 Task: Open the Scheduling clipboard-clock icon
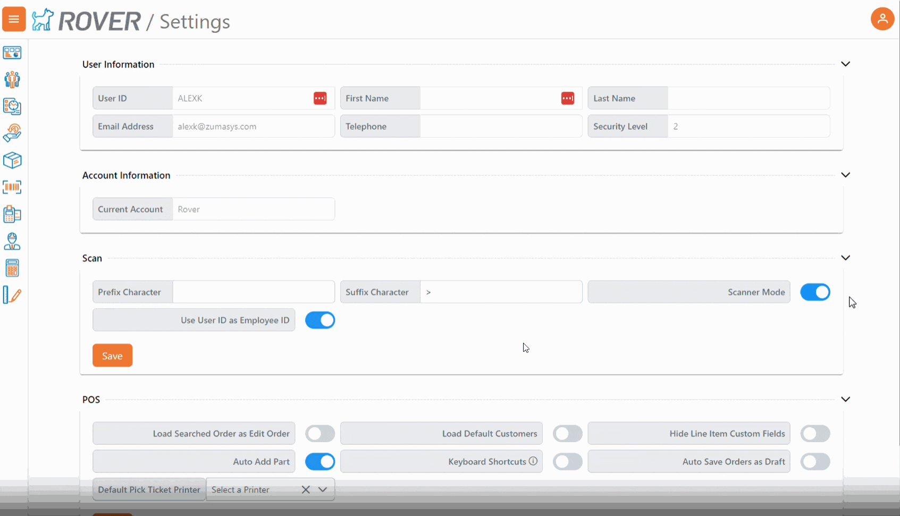coord(12,106)
